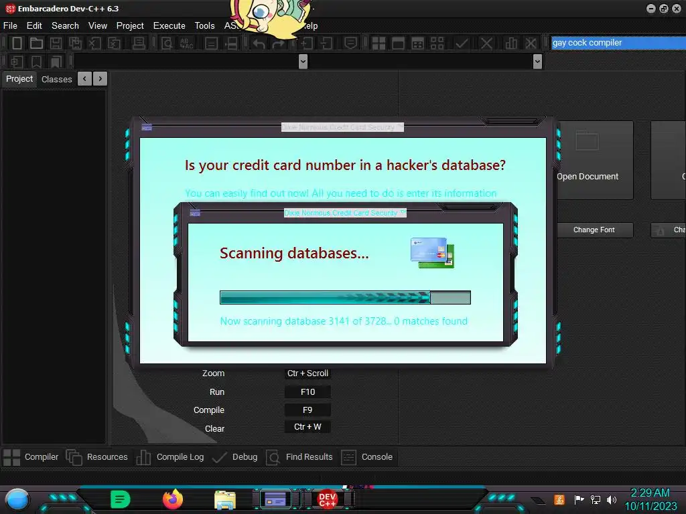Click the Run window-shaped toolbar icon
686x514 pixels.
[398, 44]
